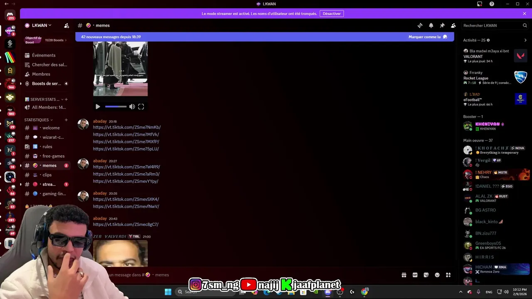
Task: Open TikTok link ZSme75pLU
Action: [126, 149]
